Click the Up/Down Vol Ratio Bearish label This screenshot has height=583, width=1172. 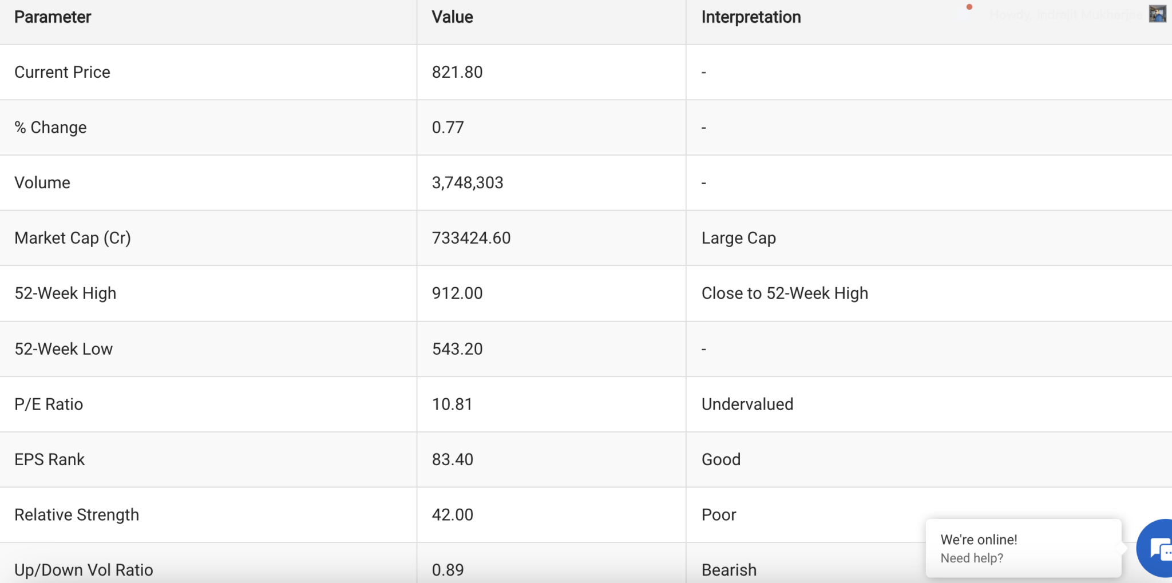tap(728, 569)
